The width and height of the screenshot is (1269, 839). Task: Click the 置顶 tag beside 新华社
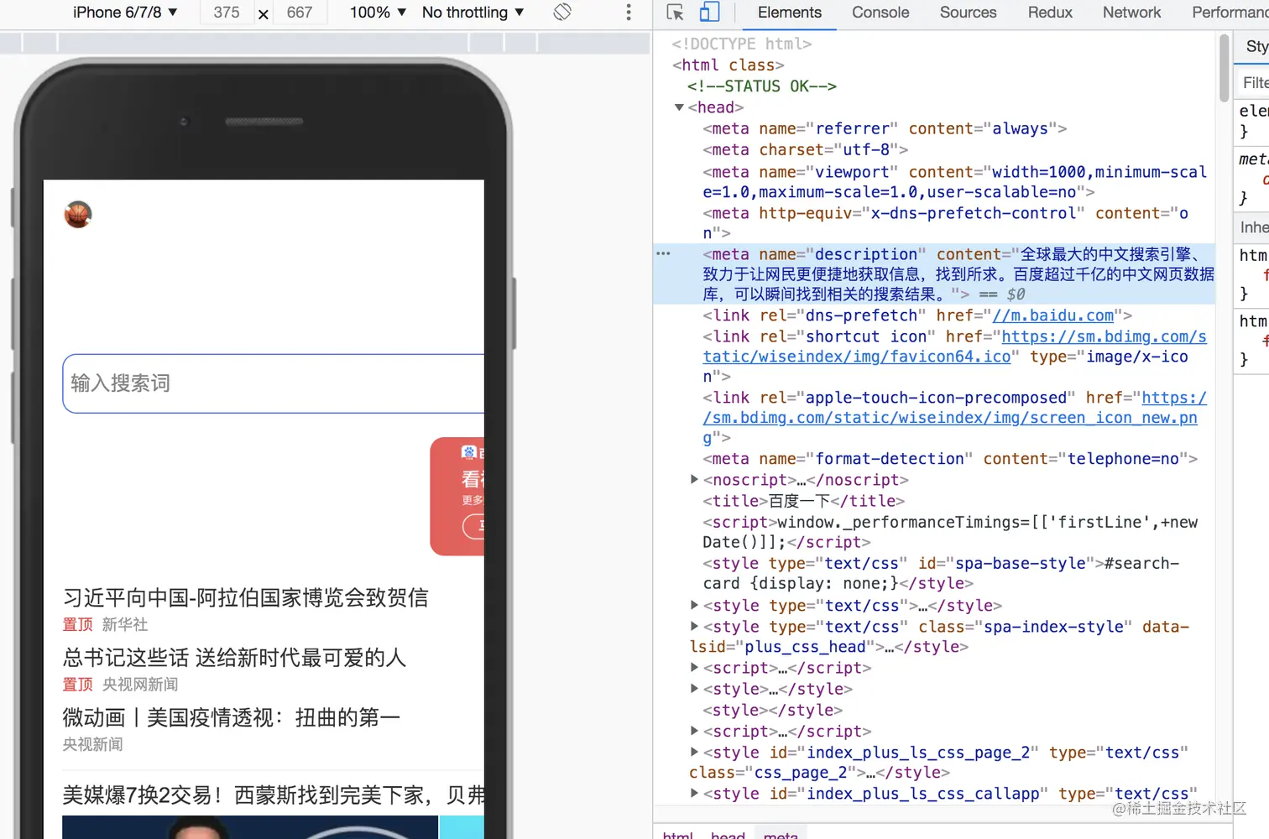tap(78, 624)
